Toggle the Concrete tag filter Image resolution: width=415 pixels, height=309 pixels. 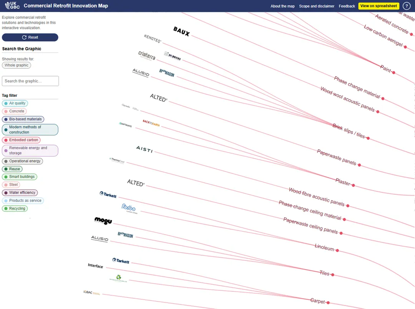pyautogui.click(x=14, y=111)
